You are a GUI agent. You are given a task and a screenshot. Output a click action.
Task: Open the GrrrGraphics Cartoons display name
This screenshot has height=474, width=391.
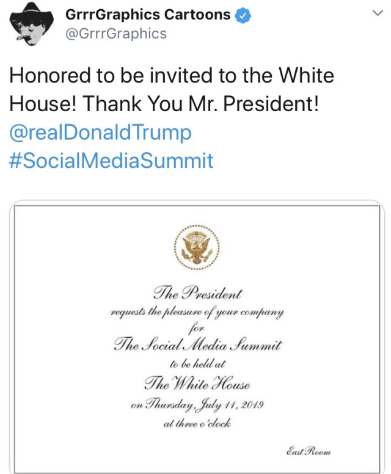149,15
